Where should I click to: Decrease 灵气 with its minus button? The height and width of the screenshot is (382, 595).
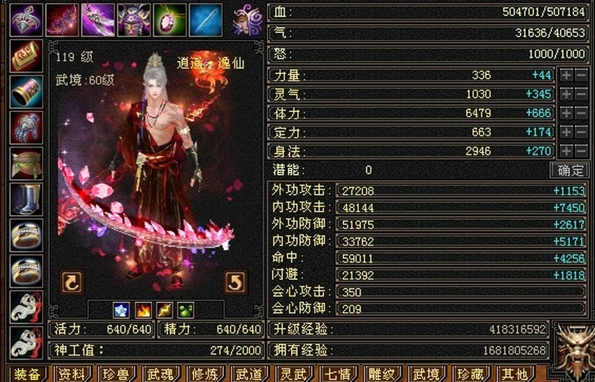582,94
